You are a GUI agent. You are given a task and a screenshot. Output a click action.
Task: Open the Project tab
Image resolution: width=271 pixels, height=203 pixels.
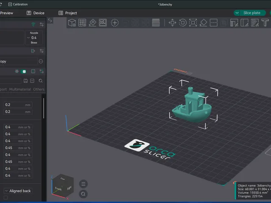point(68,13)
